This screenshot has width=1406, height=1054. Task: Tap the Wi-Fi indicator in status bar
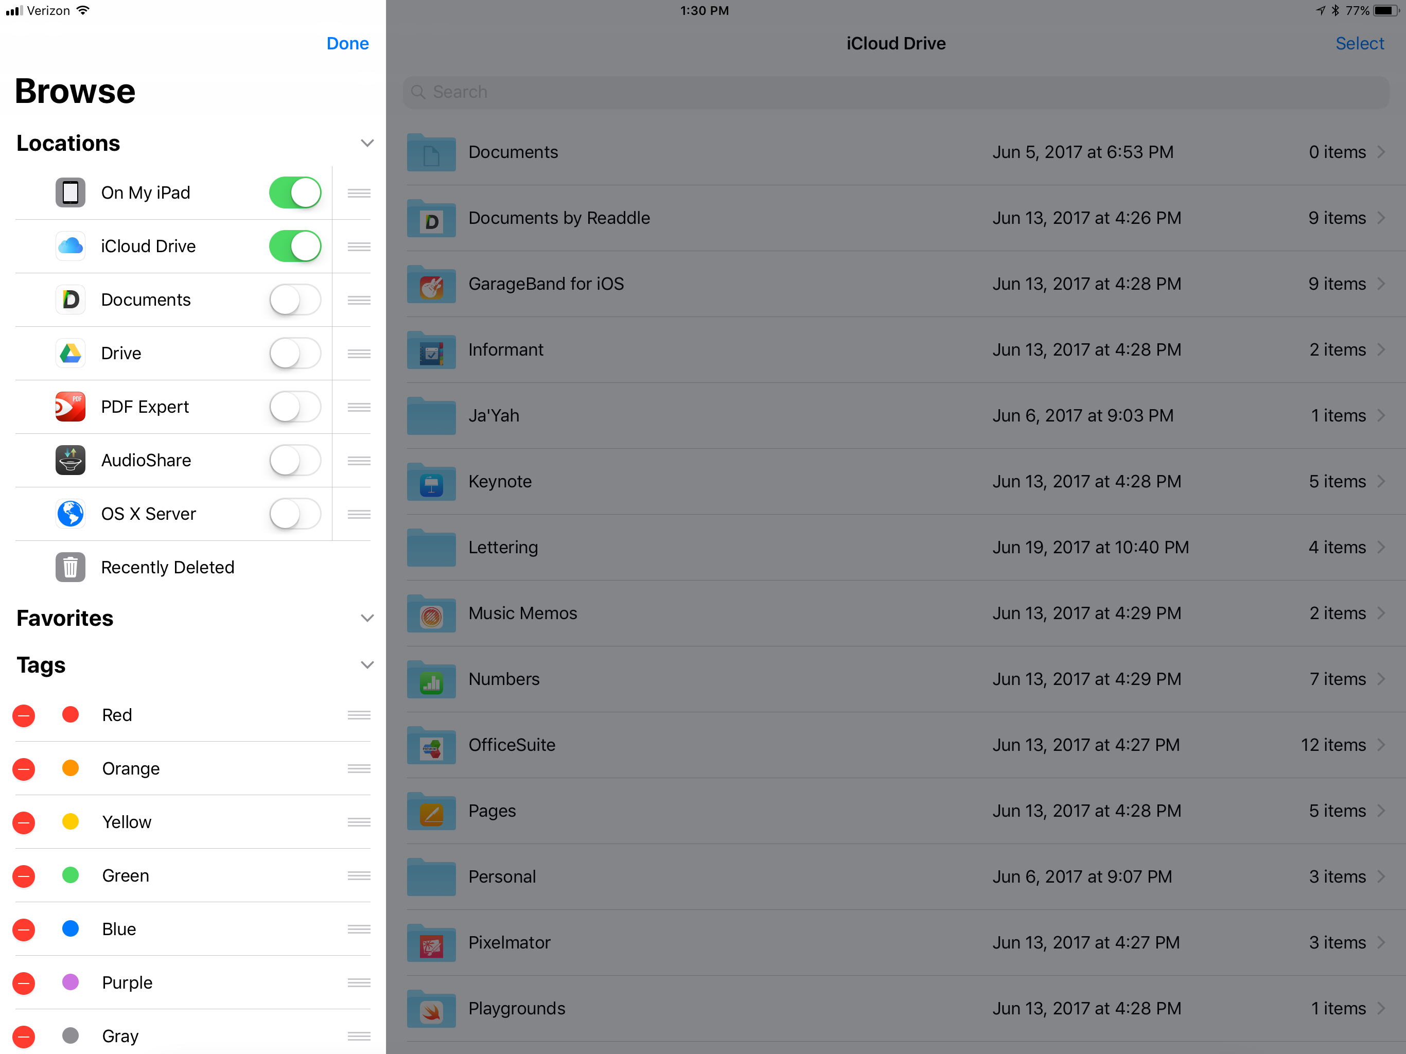83,10
